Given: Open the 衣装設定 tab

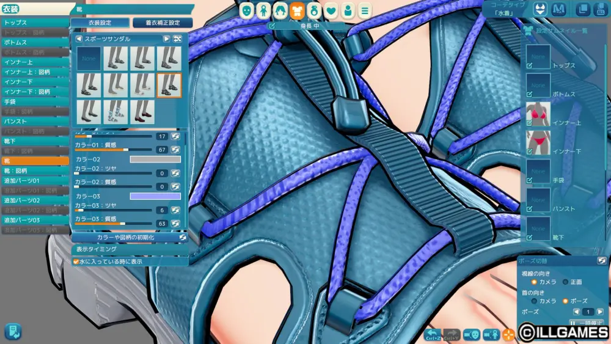Looking at the screenshot, I should tap(100, 23).
